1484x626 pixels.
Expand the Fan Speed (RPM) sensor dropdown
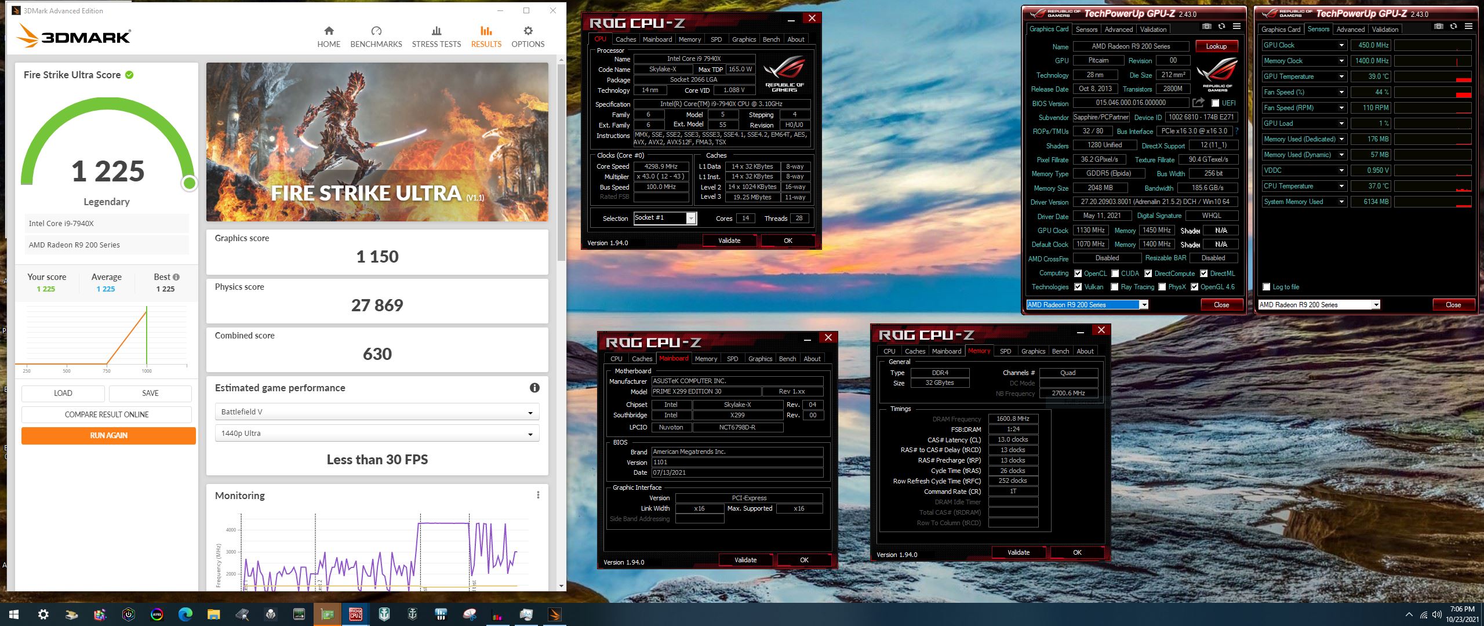[1341, 108]
